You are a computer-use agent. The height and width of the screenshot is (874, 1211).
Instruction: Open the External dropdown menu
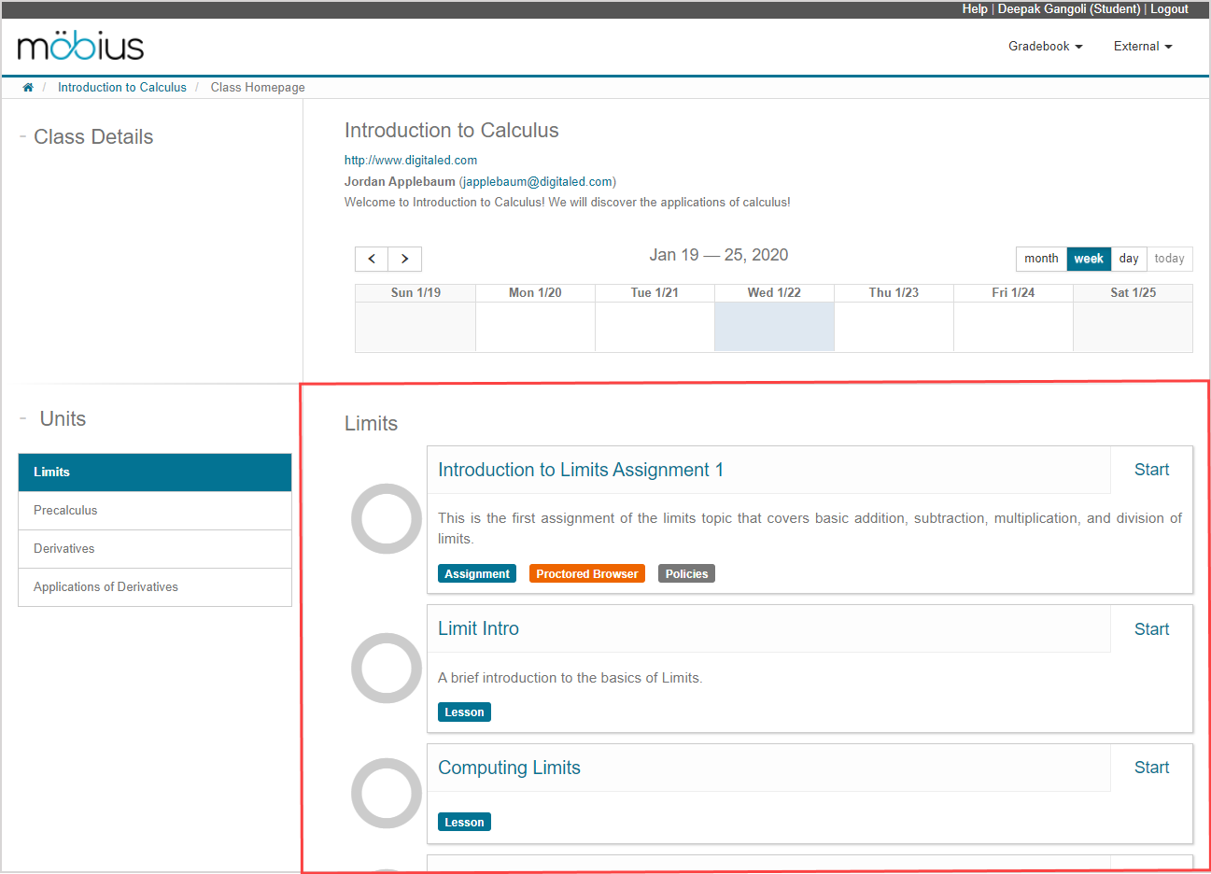click(x=1142, y=47)
